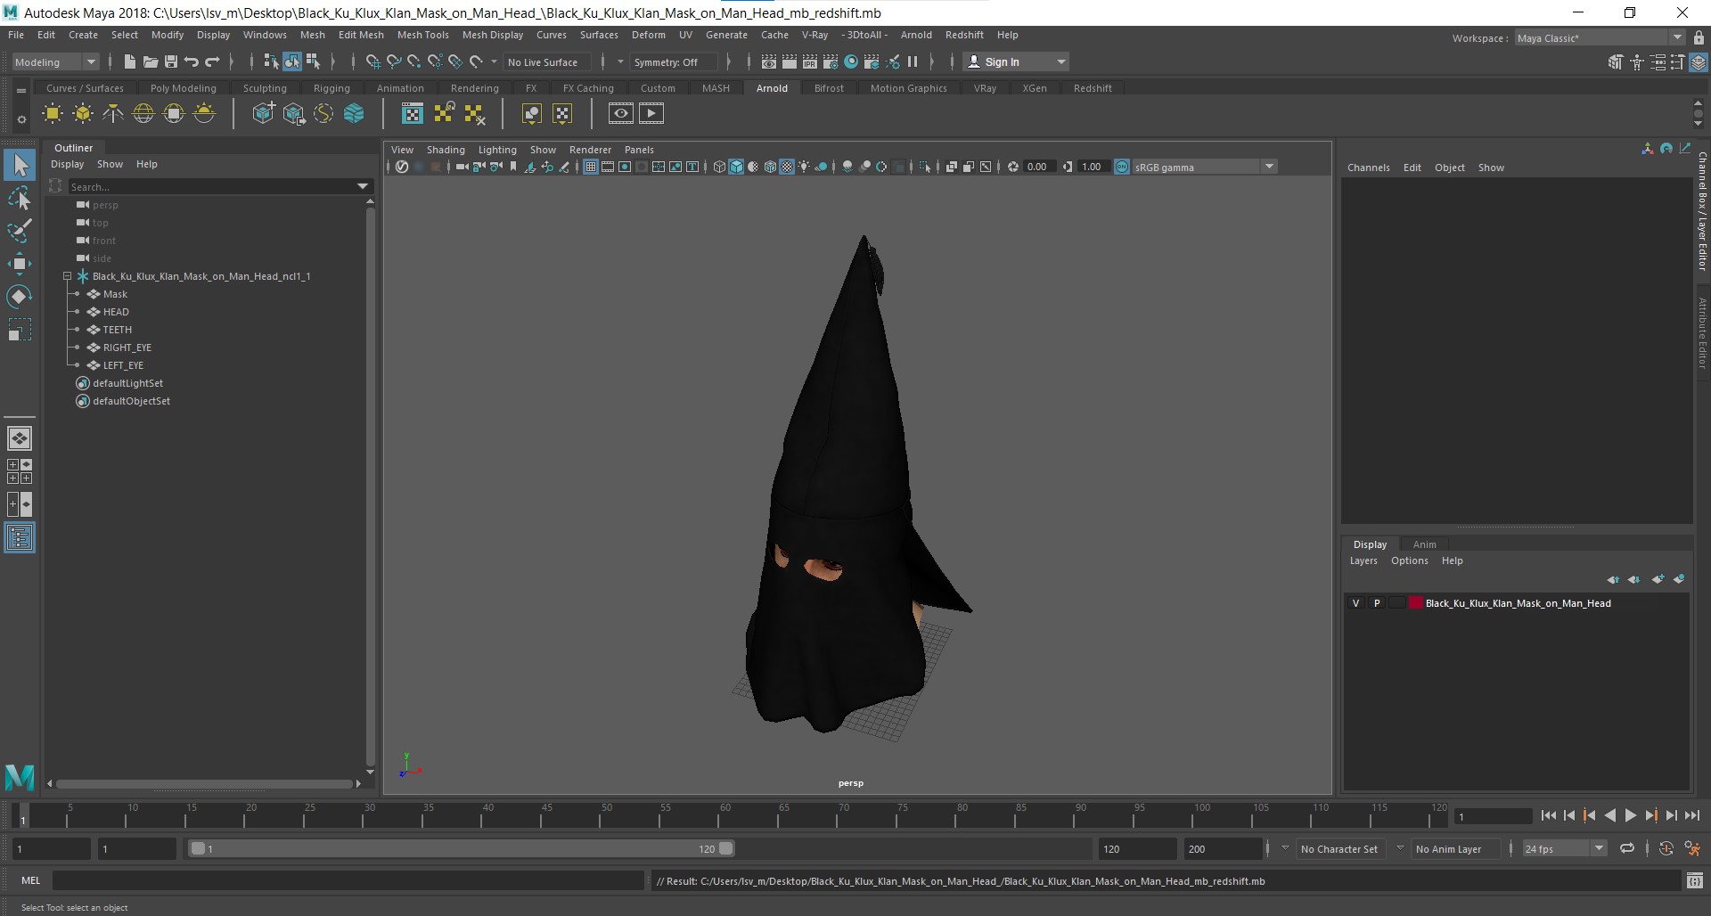Collapse Black_Ku_Klux_Klan_Mask group in Outliner
Image resolution: width=1711 pixels, height=916 pixels.
tap(67, 276)
